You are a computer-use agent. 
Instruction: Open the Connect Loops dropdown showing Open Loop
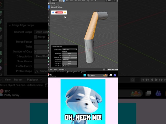[x=70, y=49]
